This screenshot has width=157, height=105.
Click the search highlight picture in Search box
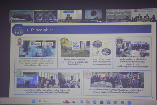coord(66,102)
